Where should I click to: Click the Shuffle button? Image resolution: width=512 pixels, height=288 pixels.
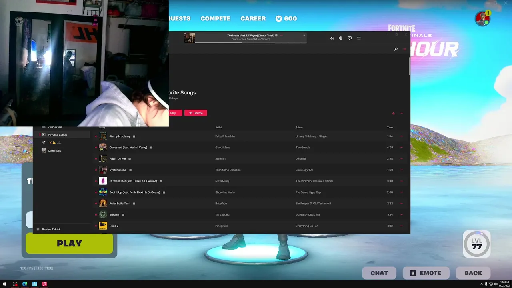pos(196,113)
